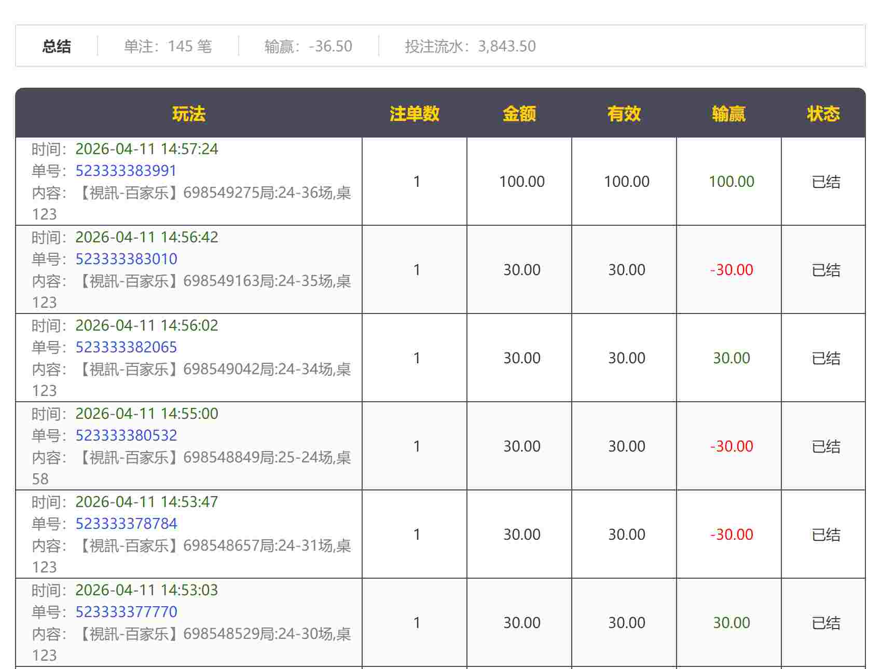Open order number 523333383010
The image size is (882, 669).
[x=126, y=259]
